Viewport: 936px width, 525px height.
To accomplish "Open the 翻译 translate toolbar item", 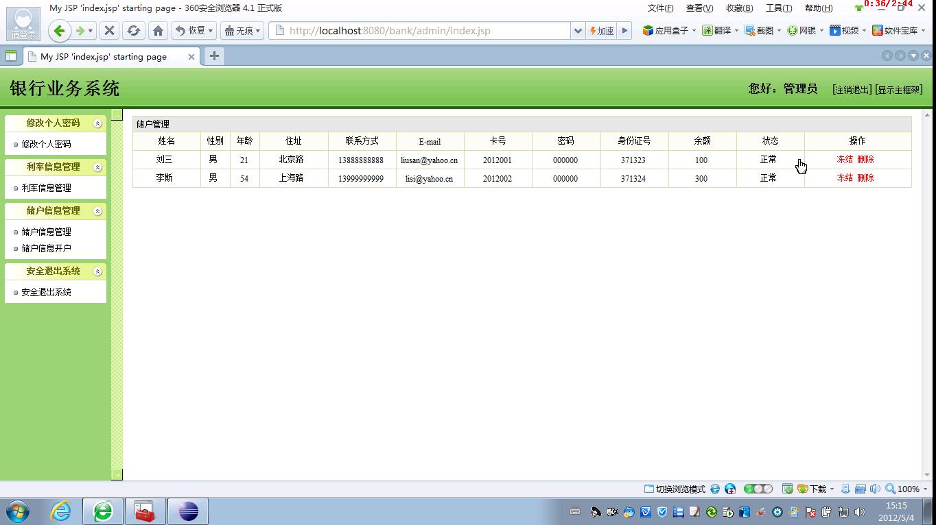I will (720, 30).
